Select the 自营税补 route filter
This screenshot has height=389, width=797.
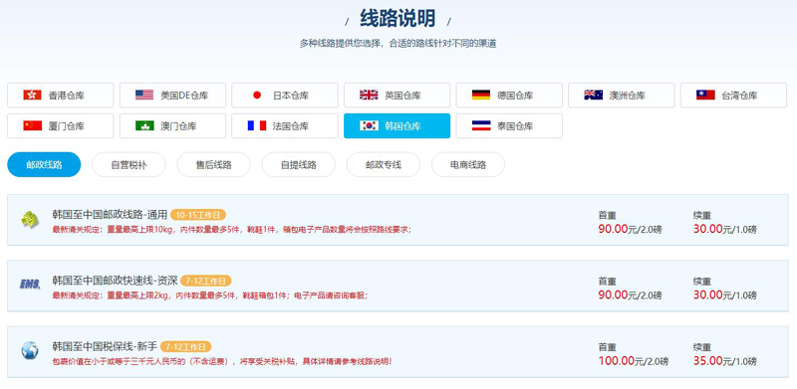(130, 164)
